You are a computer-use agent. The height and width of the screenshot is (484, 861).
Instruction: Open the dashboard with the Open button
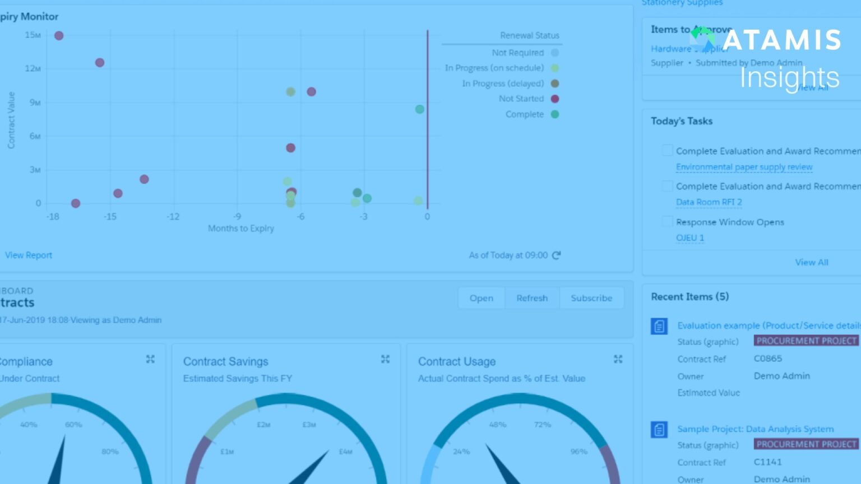(481, 298)
